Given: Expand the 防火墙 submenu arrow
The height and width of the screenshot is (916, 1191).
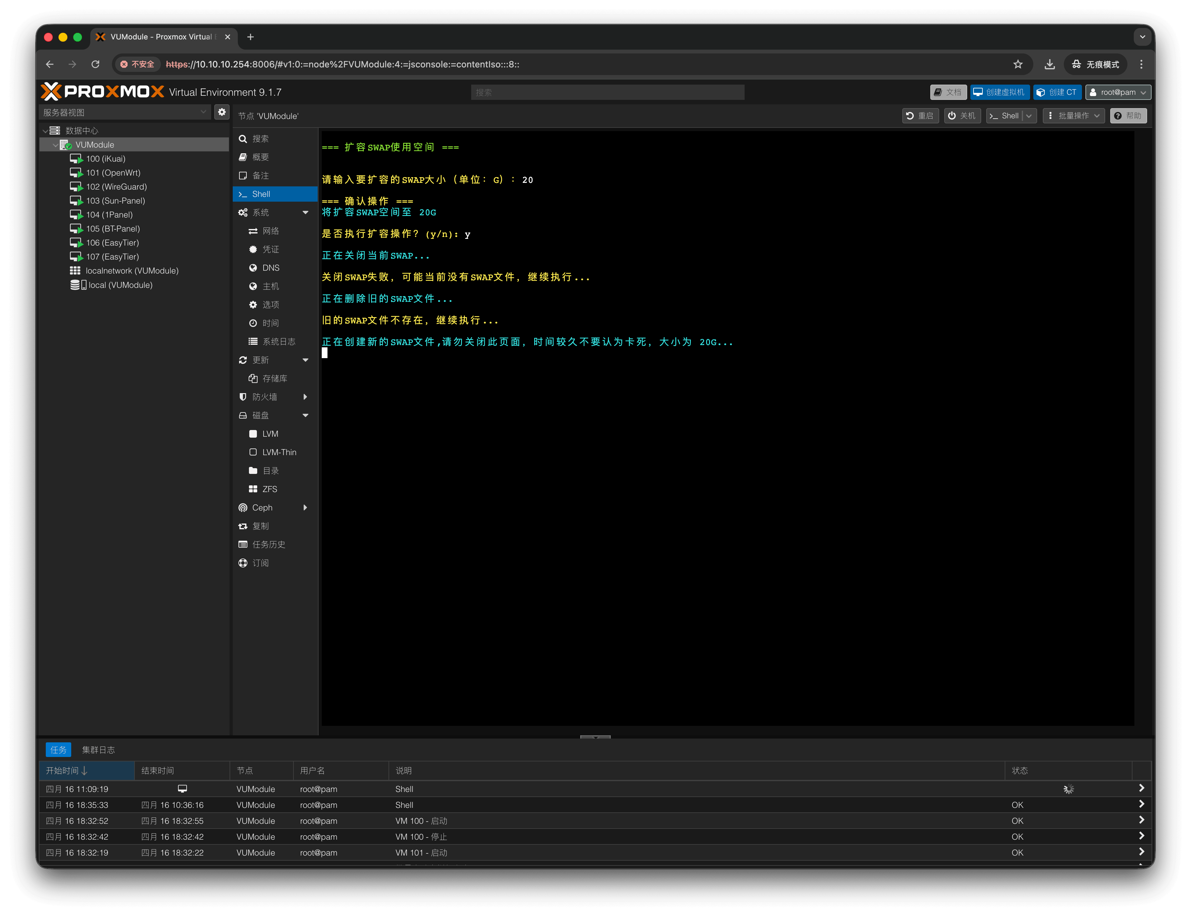Looking at the screenshot, I should [305, 397].
